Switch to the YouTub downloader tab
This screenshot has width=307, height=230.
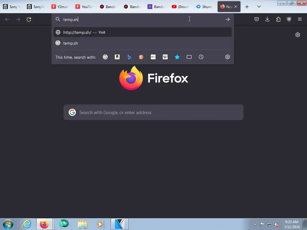(x=84, y=7)
